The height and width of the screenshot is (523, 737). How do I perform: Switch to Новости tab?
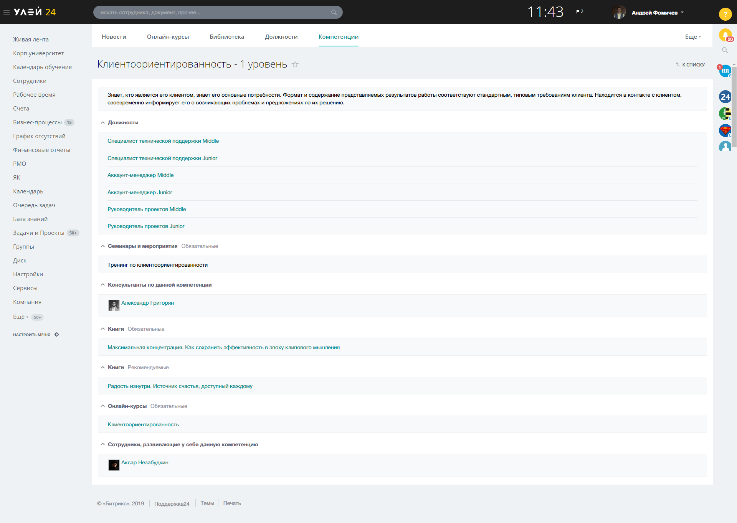(114, 37)
